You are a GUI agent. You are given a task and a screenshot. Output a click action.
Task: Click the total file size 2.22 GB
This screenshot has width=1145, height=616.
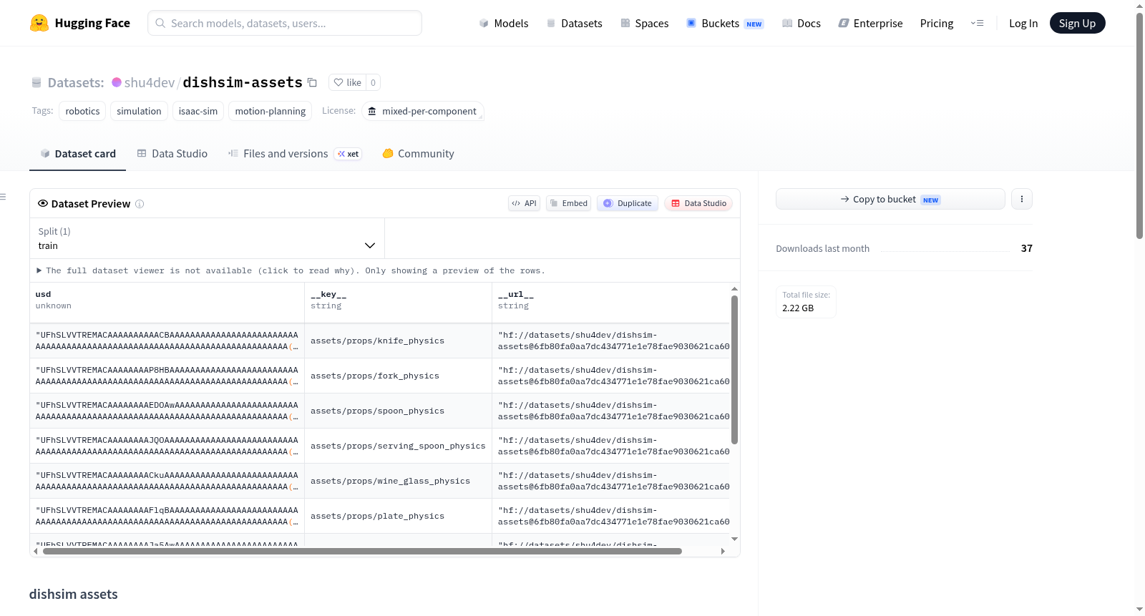click(x=798, y=308)
